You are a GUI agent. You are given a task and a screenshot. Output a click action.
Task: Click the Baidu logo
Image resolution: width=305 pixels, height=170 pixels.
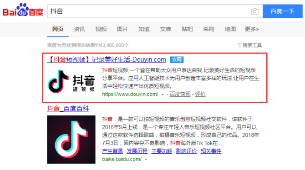pyautogui.click(x=23, y=10)
